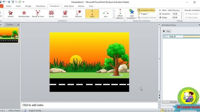Decrease the Delay with down arrow
This screenshot has width=200, height=112.
click(x=182, y=18)
